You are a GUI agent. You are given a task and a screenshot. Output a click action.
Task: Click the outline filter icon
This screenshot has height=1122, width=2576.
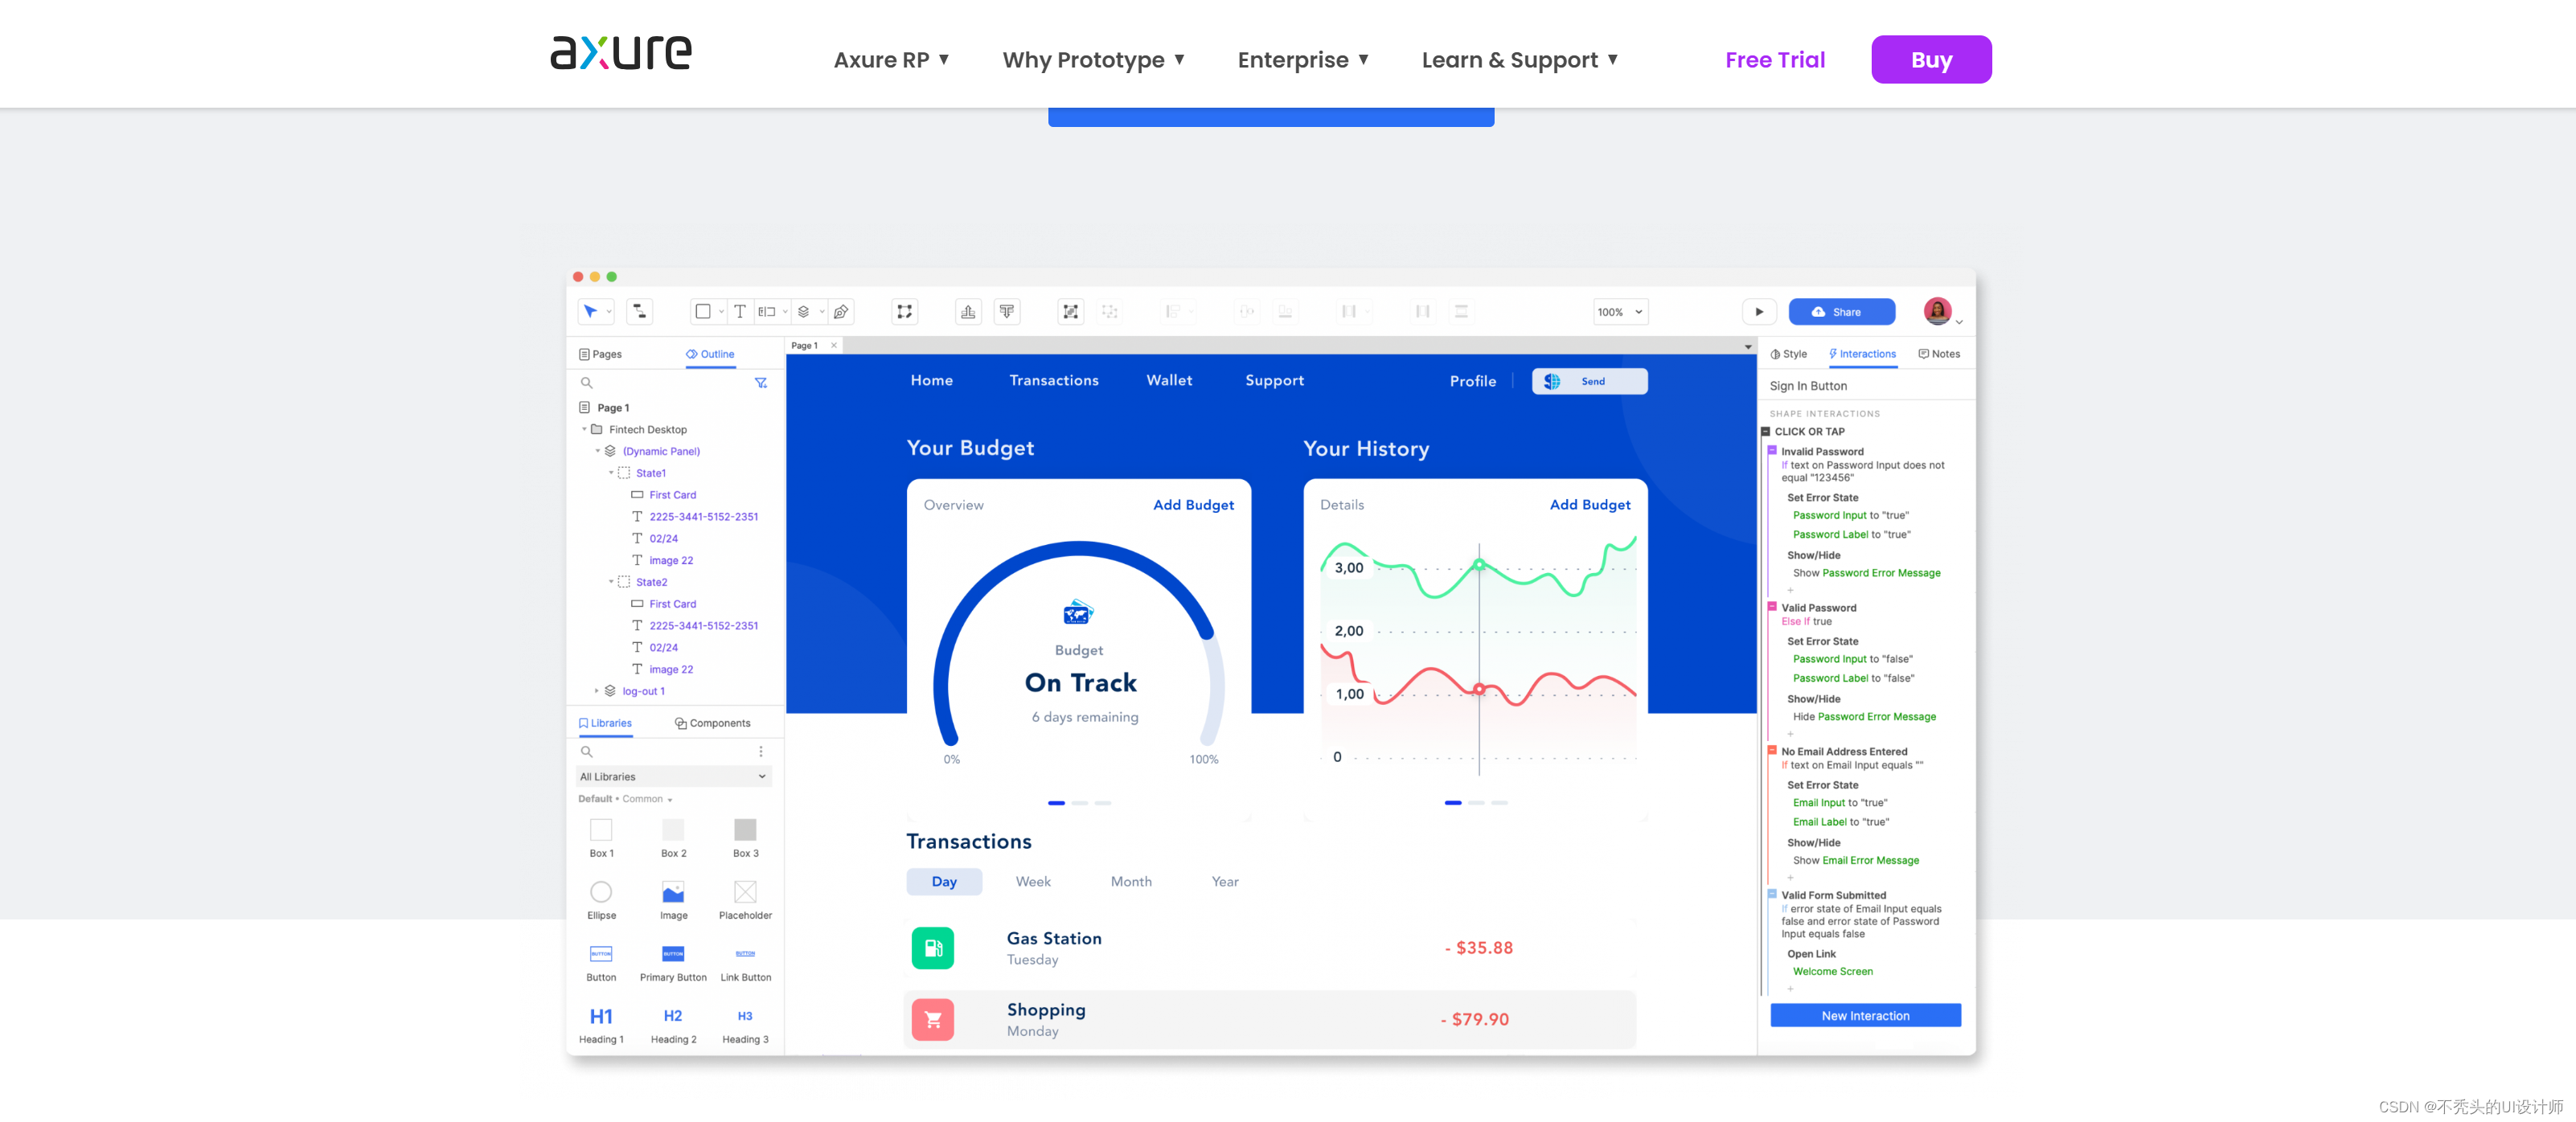pyautogui.click(x=761, y=383)
